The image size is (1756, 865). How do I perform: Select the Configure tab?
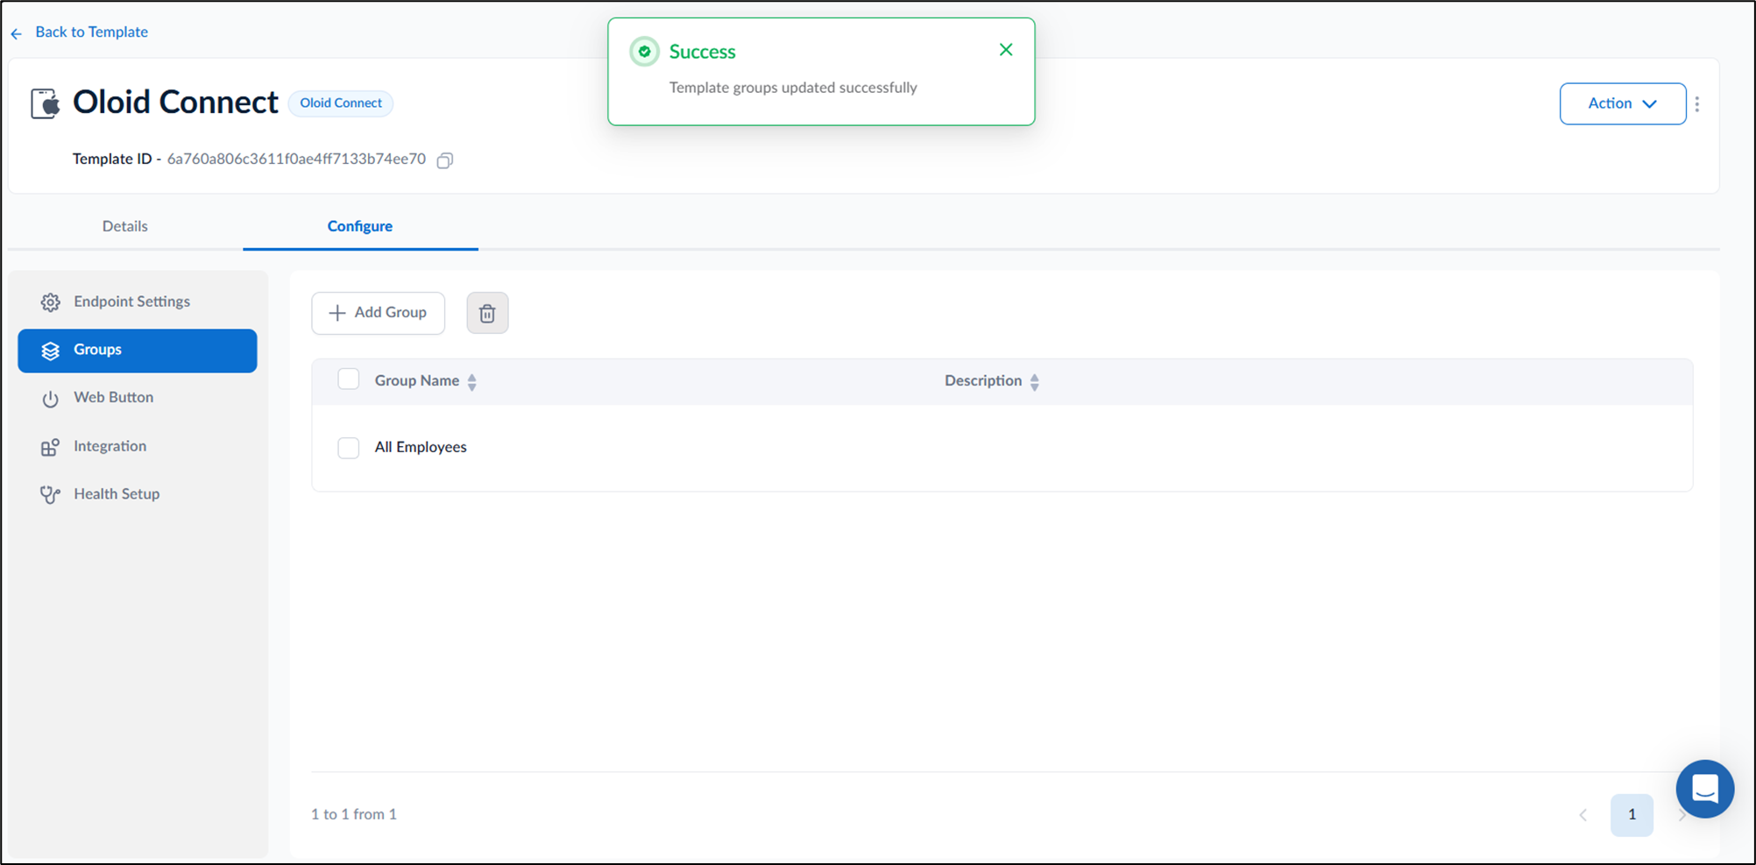[x=360, y=226]
